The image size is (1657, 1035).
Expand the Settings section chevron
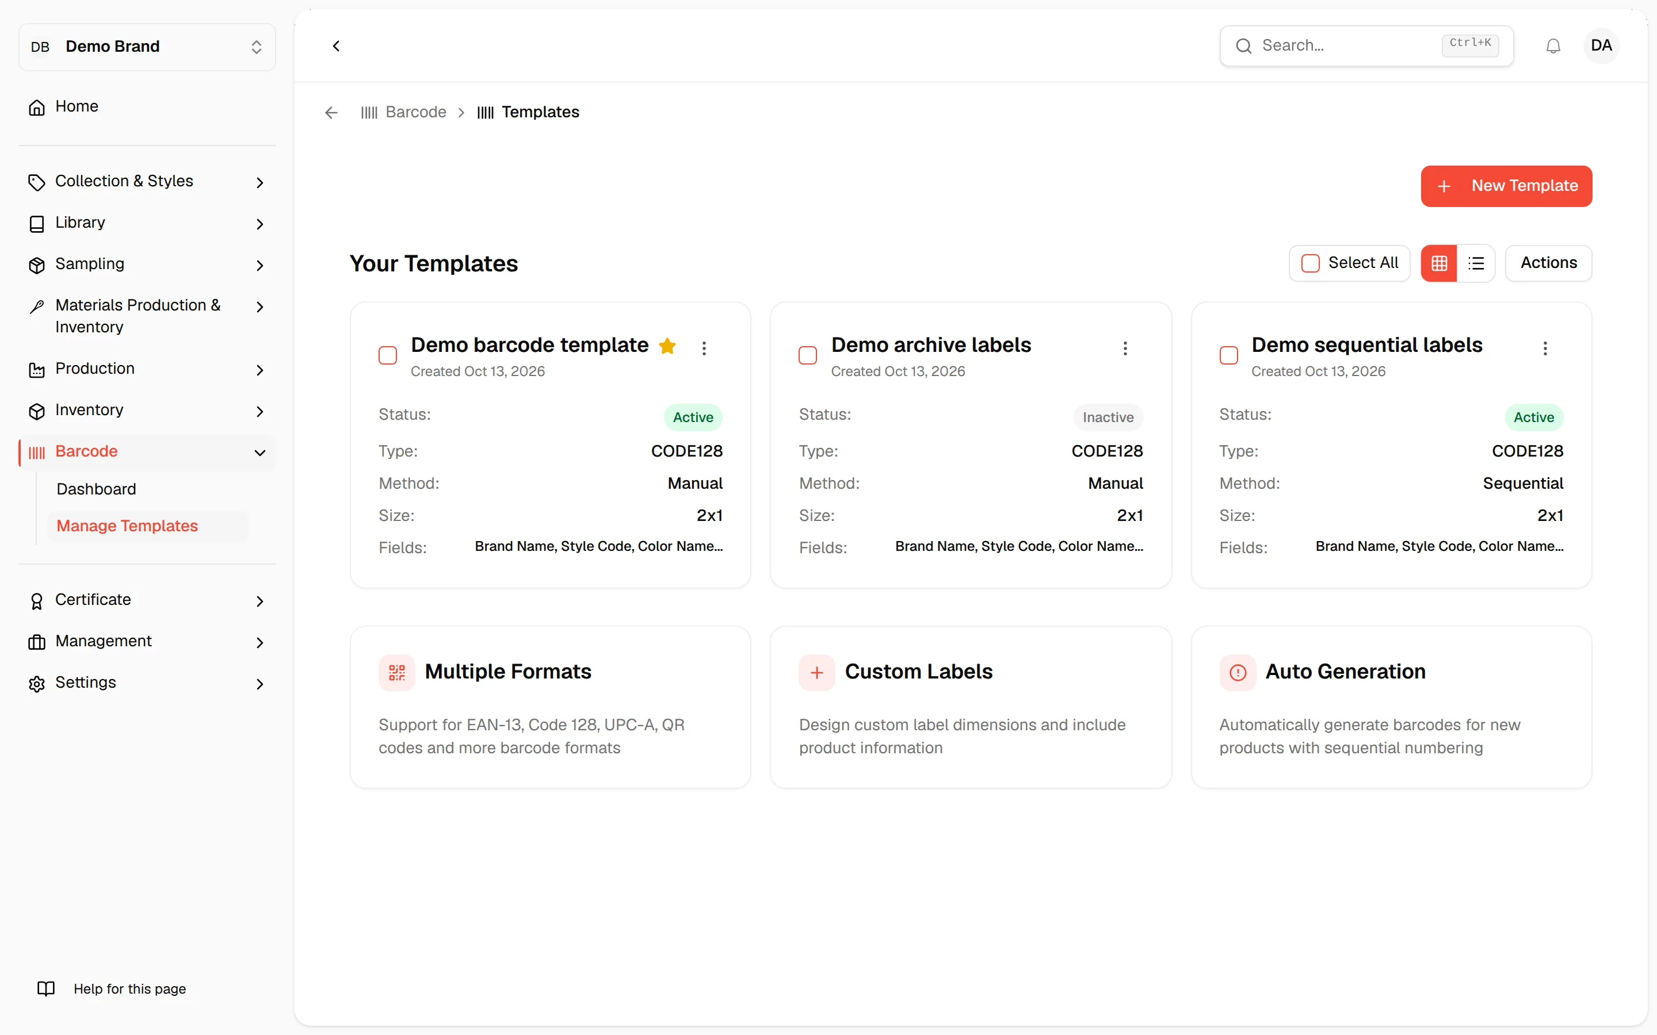(259, 684)
